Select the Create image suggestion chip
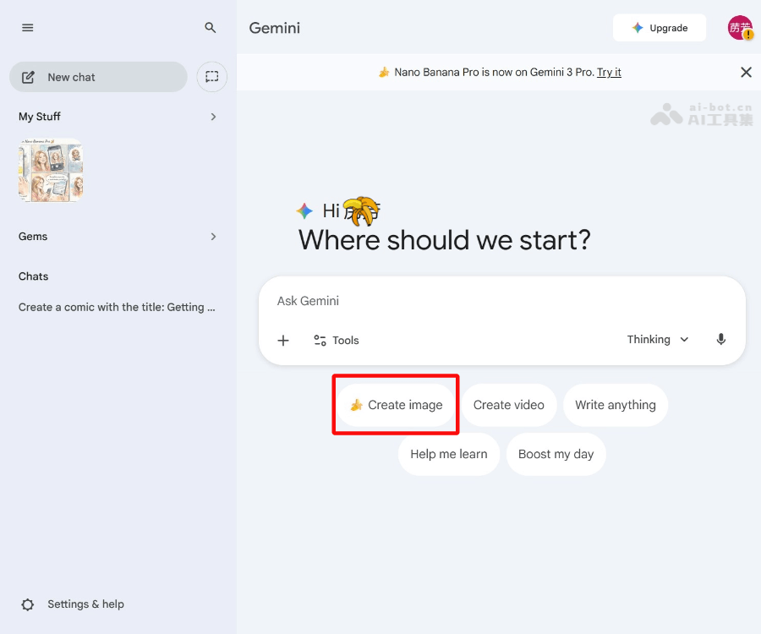 coord(396,405)
